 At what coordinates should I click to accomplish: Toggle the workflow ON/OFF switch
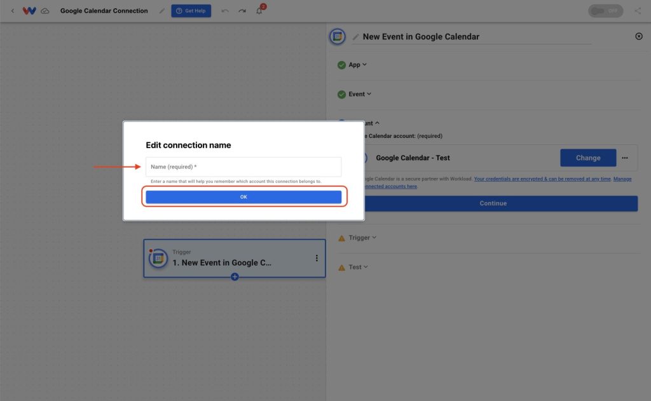(x=605, y=11)
